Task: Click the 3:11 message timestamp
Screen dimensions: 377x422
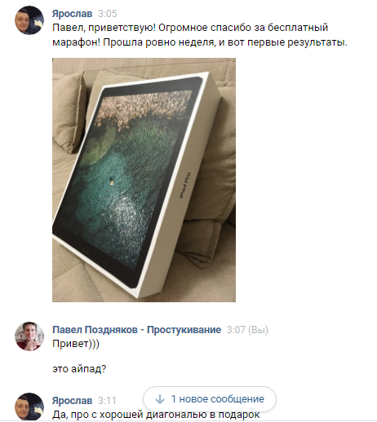Action: 107,400
